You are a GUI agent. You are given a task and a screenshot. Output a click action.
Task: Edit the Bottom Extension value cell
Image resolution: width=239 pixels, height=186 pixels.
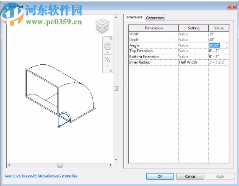tap(219, 57)
